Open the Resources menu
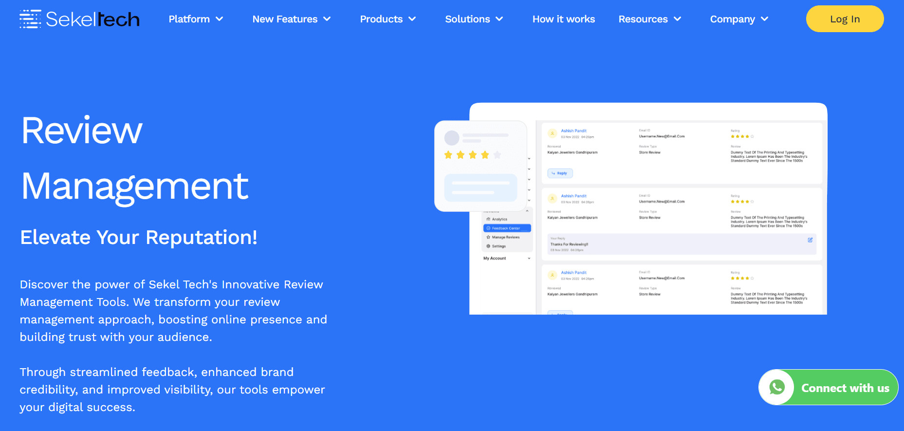The image size is (904, 431). pyautogui.click(x=643, y=19)
